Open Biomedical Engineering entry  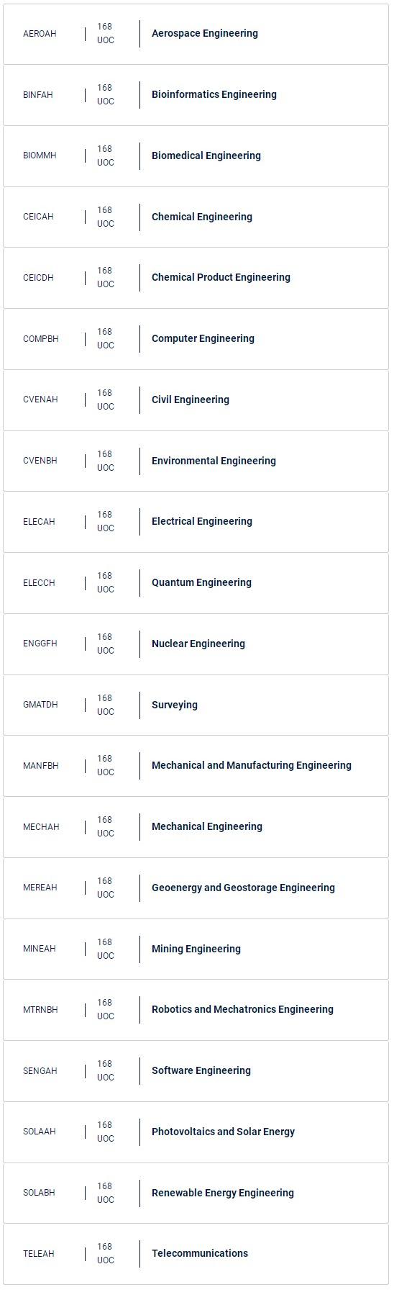pyautogui.click(x=196, y=156)
